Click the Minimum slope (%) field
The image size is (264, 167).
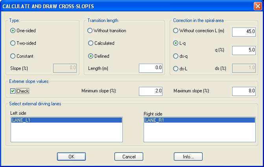(151, 91)
